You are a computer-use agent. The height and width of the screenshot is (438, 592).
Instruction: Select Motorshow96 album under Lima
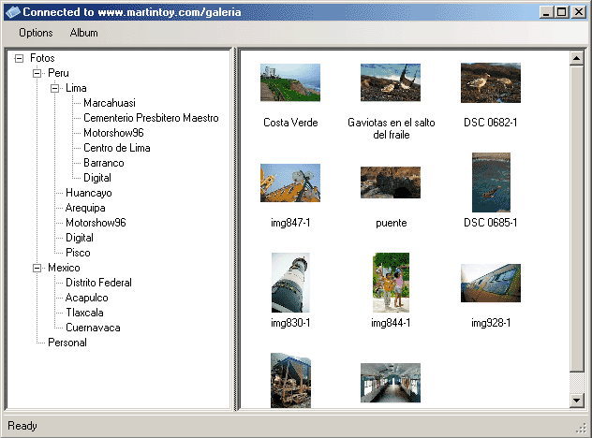(x=113, y=133)
